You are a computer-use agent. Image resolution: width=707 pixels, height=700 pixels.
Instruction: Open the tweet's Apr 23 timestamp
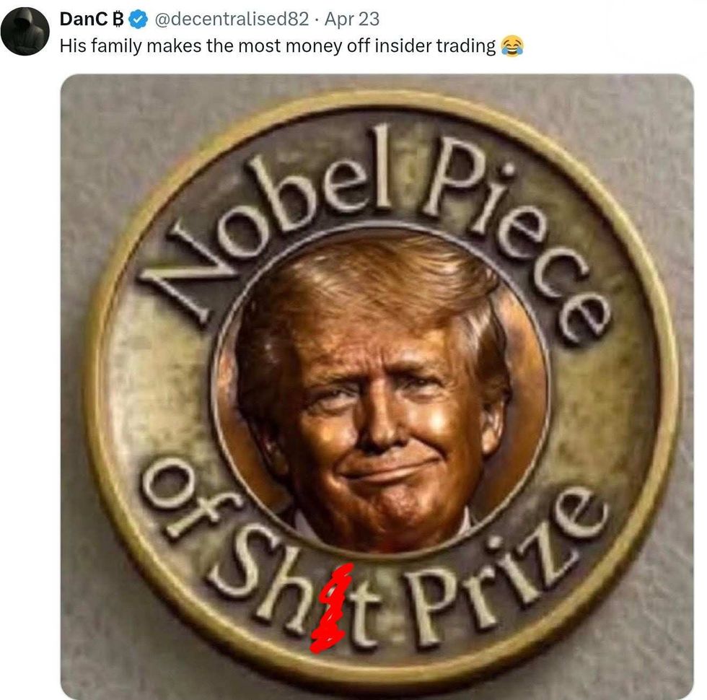(x=352, y=19)
